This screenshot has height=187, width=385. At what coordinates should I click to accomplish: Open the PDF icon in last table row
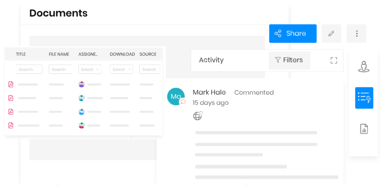(11, 125)
